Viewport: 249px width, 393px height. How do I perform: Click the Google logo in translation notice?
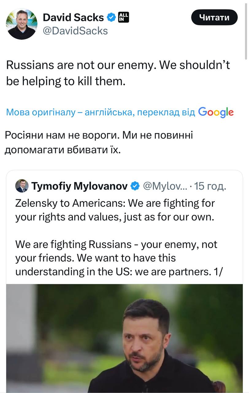click(216, 112)
